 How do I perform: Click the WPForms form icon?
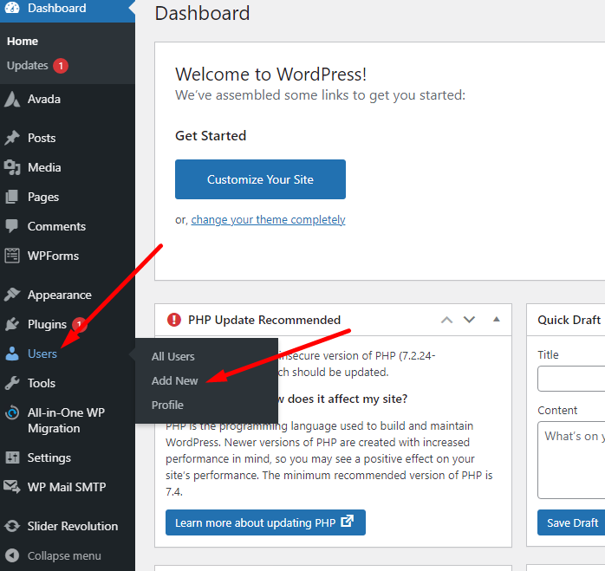(x=12, y=256)
